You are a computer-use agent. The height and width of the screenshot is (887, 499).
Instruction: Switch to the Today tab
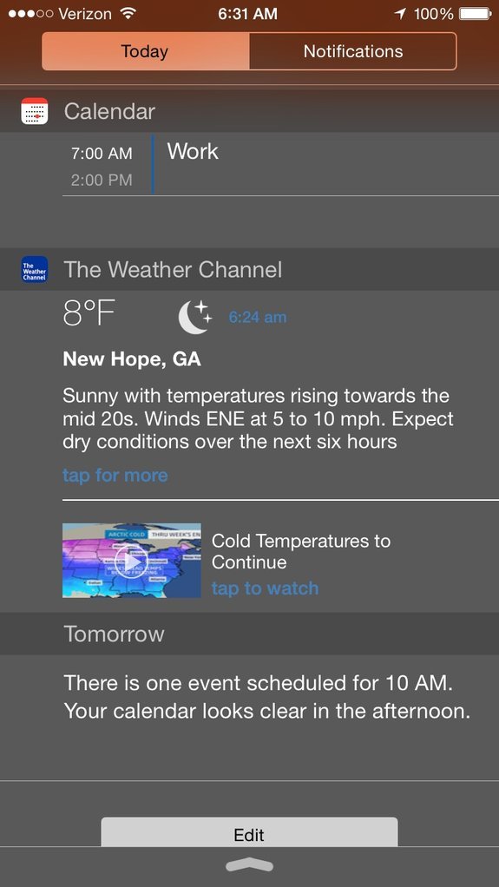[146, 51]
